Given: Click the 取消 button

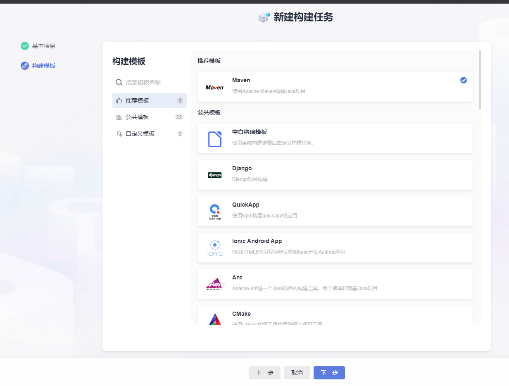Looking at the screenshot, I should click(297, 373).
